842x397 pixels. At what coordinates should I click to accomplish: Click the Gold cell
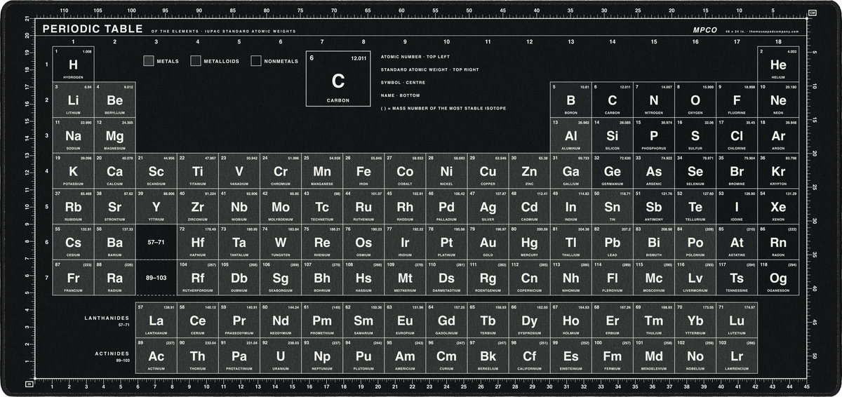[x=488, y=242]
